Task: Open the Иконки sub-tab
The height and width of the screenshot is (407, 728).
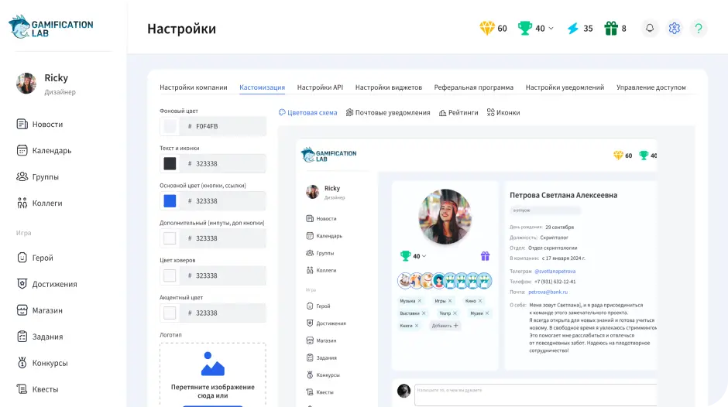Action: click(x=503, y=113)
